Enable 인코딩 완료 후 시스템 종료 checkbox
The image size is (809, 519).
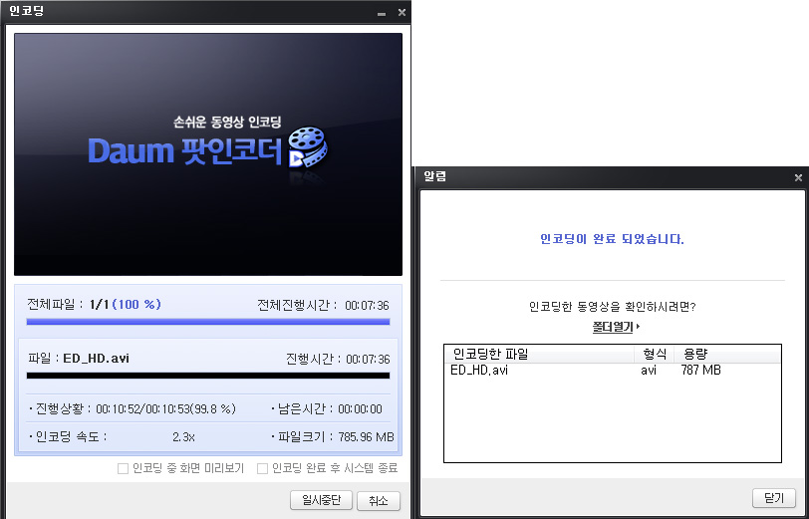[x=262, y=468]
